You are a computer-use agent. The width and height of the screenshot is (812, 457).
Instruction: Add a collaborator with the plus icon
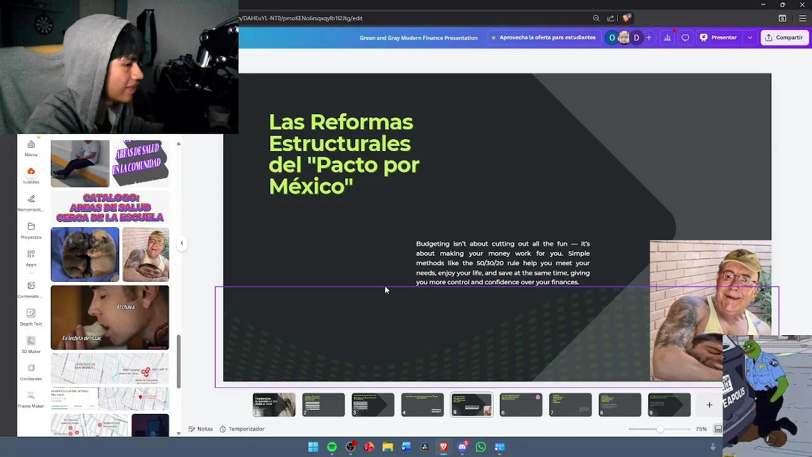[648, 37]
